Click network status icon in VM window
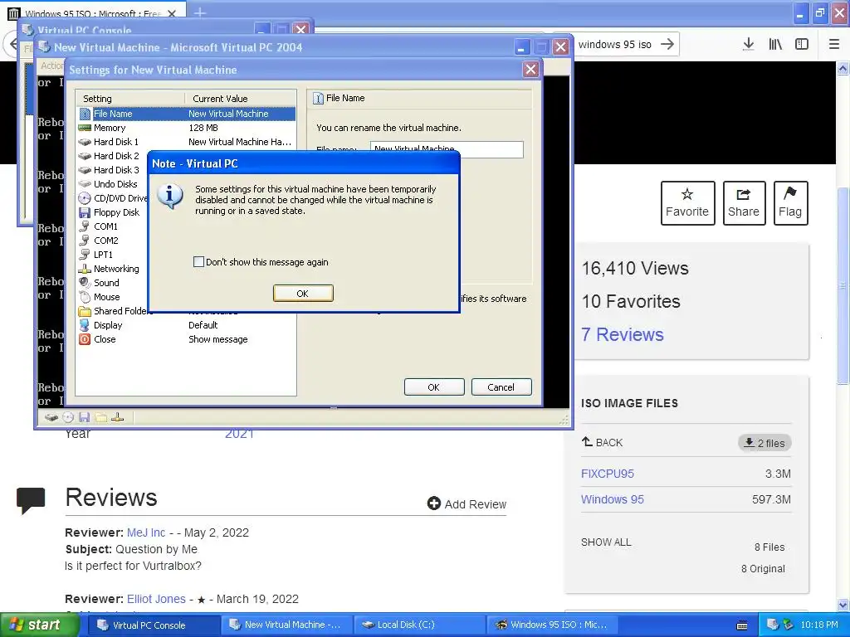Viewport: 850px width, 637px height. click(x=118, y=417)
